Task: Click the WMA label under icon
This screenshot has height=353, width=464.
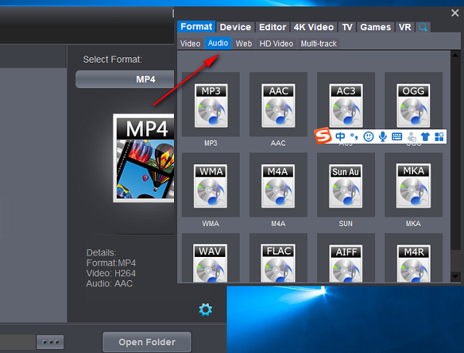Action: coord(210,224)
